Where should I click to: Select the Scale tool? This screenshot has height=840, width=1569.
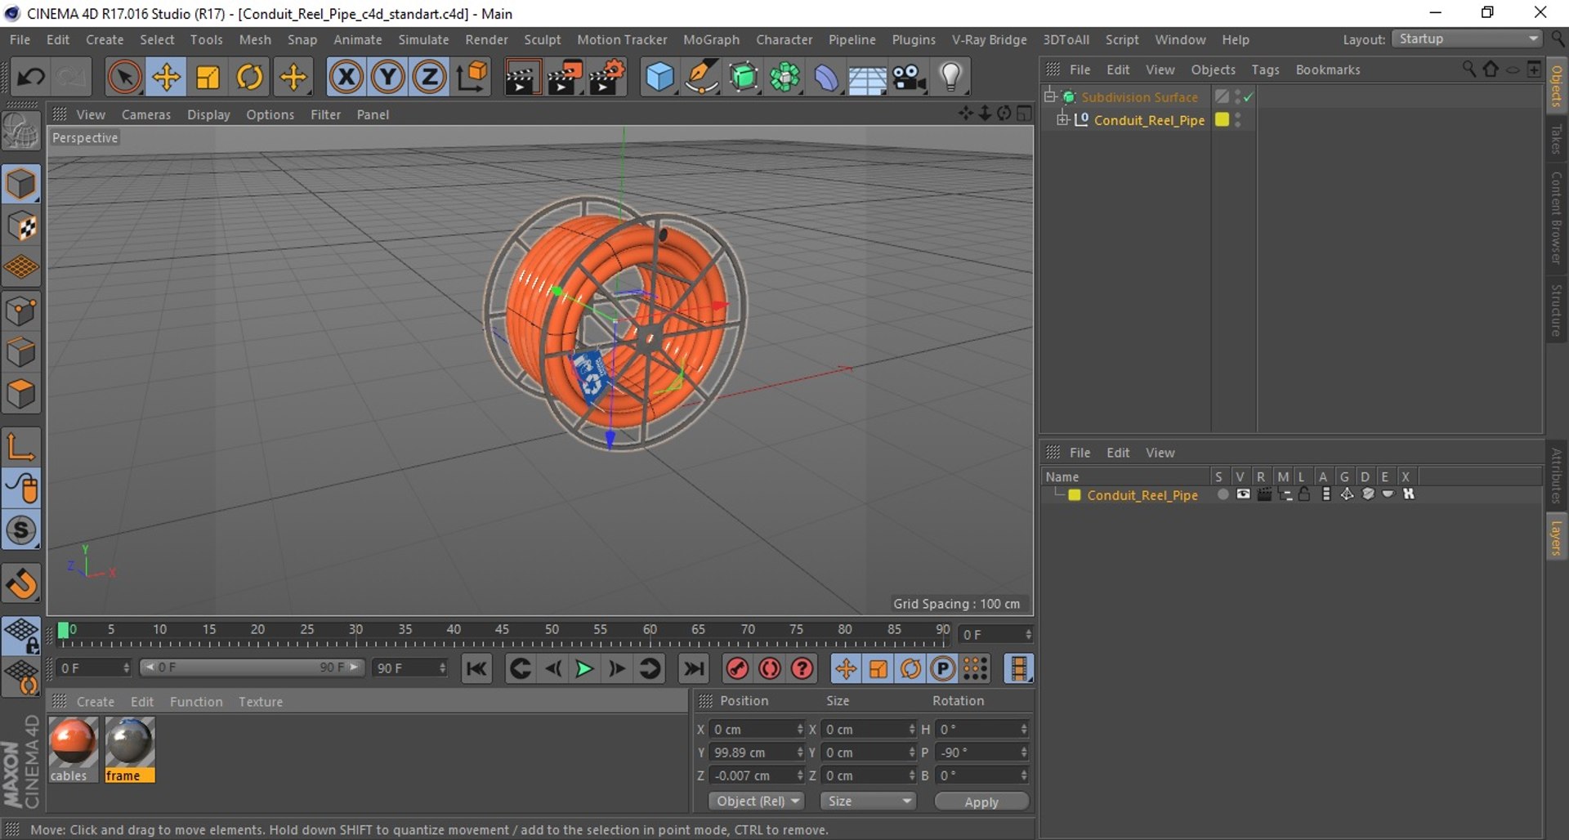pos(208,78)
